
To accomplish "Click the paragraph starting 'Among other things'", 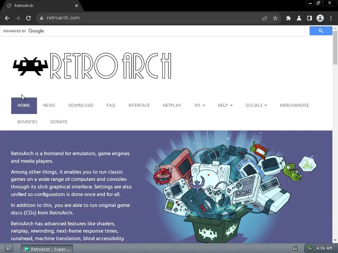I will point(71,183).
